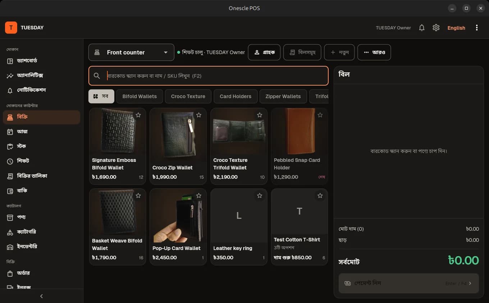Star the Basket Weave Bifold Wallet
The width and height of the screenshot is (489, 303).
[138, 196]
